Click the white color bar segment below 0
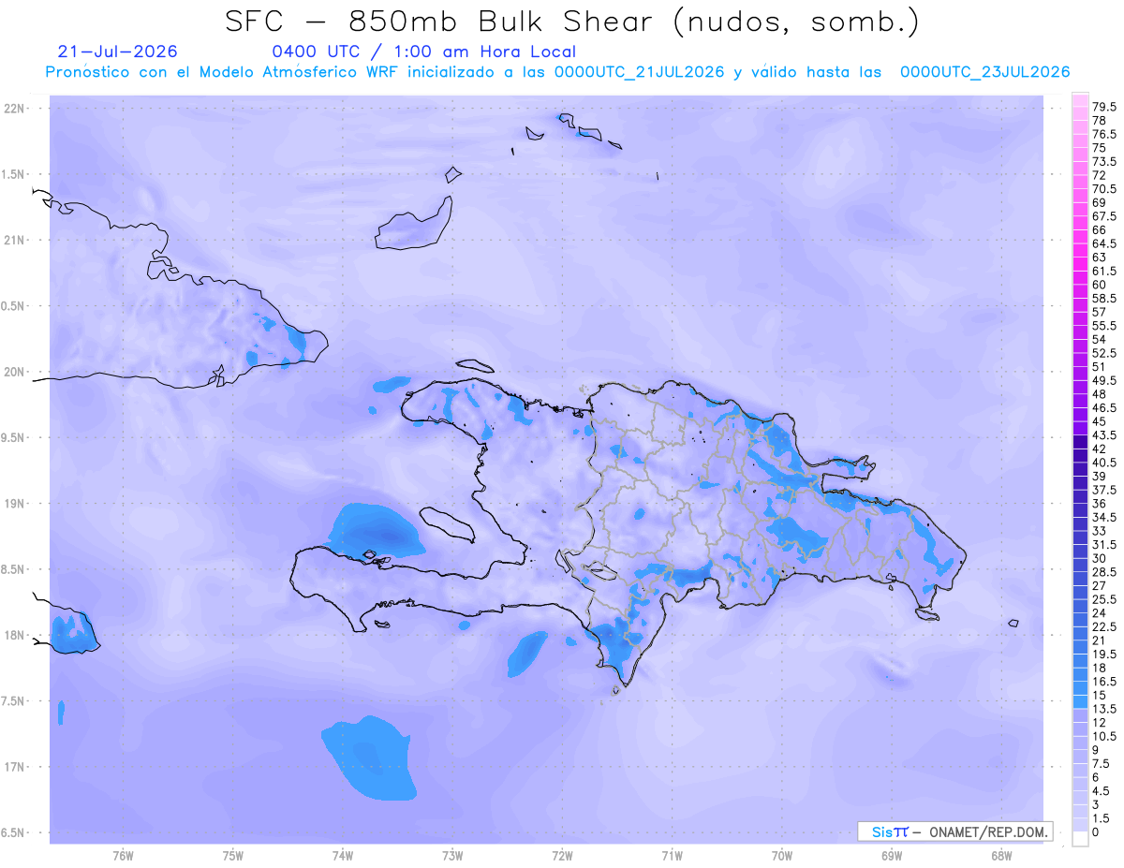The width and height of the screenshot is (1124, 868). pyautogui.click(x=1080, y=839)
